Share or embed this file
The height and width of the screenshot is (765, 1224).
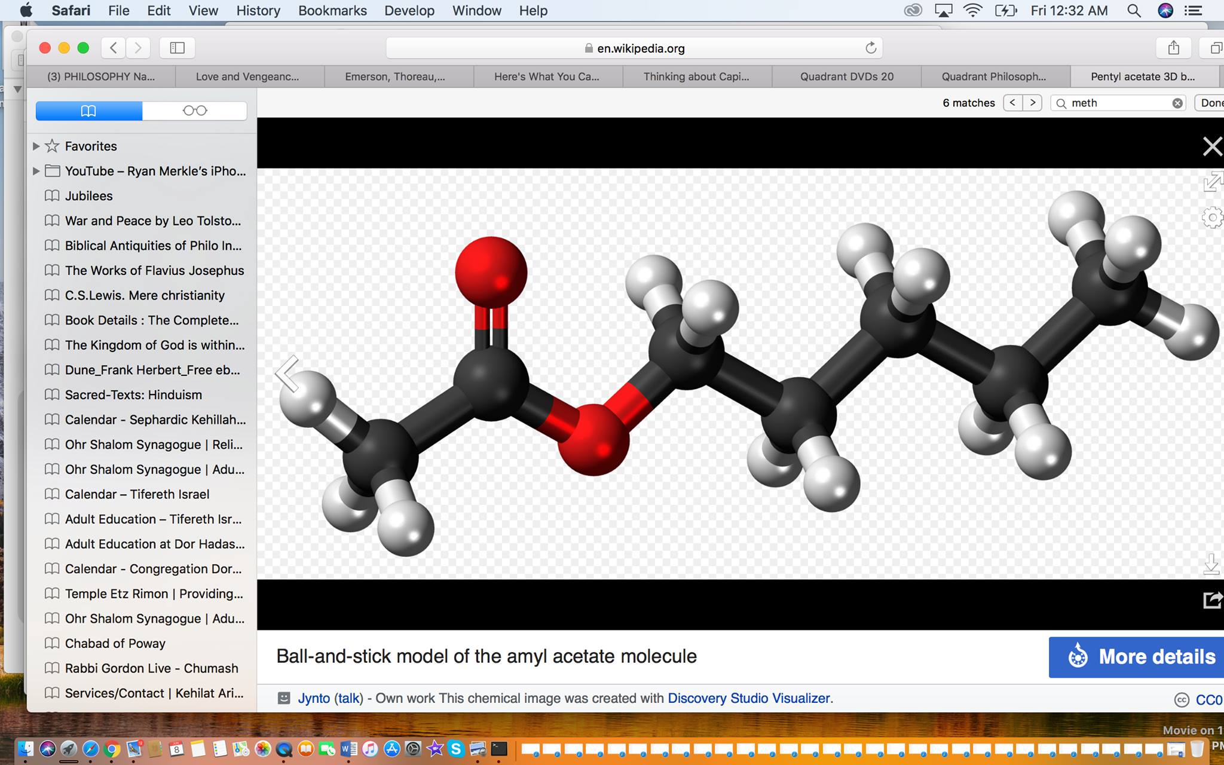click(x=1213, y=600)
